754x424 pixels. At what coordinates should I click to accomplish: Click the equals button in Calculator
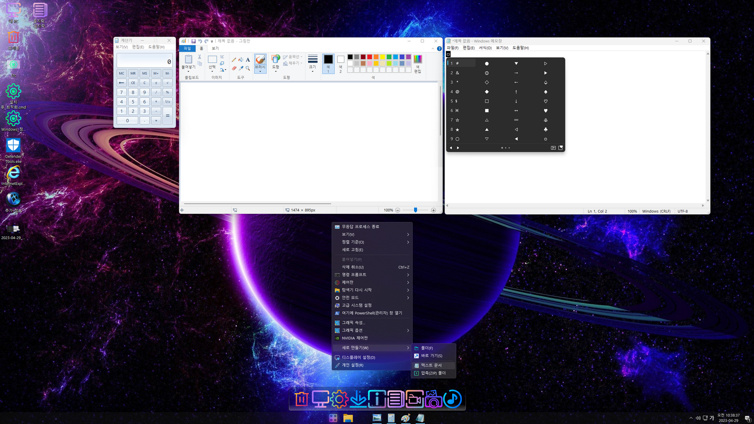point(168,116)
